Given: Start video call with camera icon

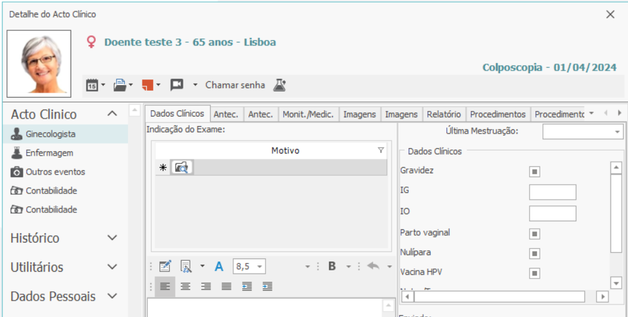Looking at the screenshot, I should point(177,85).
